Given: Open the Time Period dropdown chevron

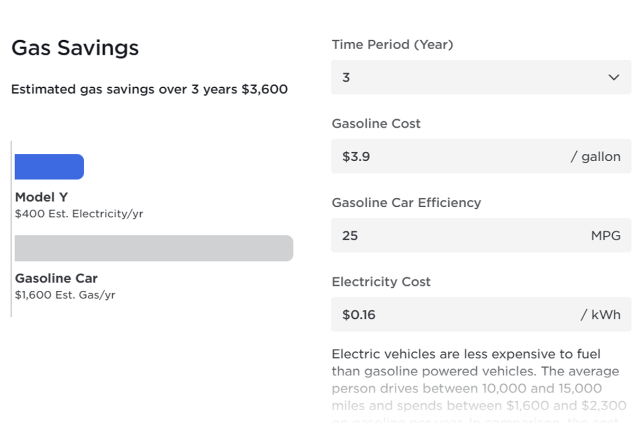Looking at the screenshot, I should click(614, 77).
